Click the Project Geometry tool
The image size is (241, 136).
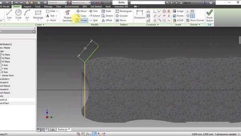pos(67,16)
